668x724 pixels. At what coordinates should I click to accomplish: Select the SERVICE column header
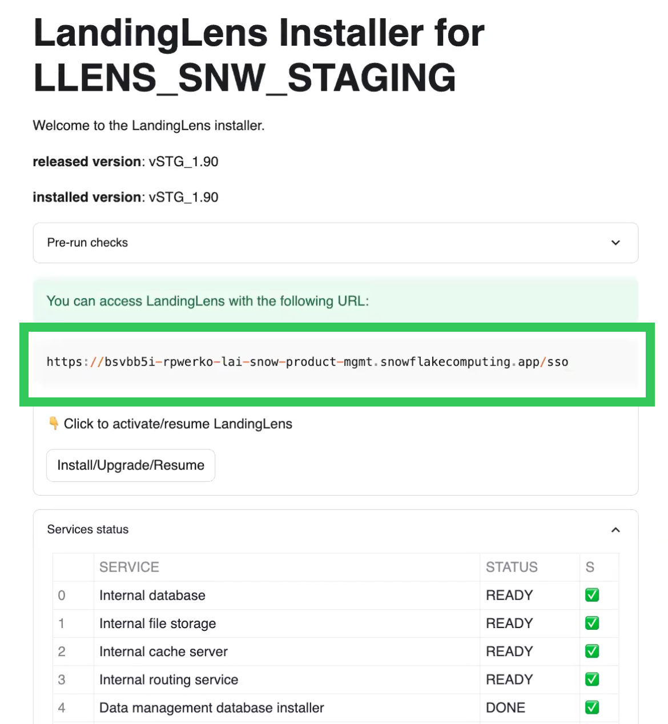(x=129, y=567)
